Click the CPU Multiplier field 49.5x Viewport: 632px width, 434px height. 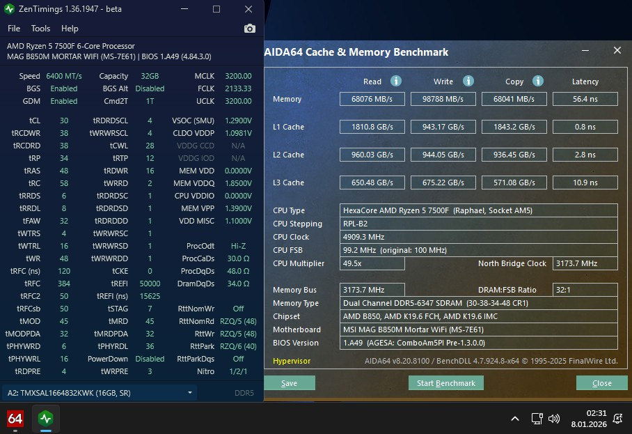coord(372,263)
